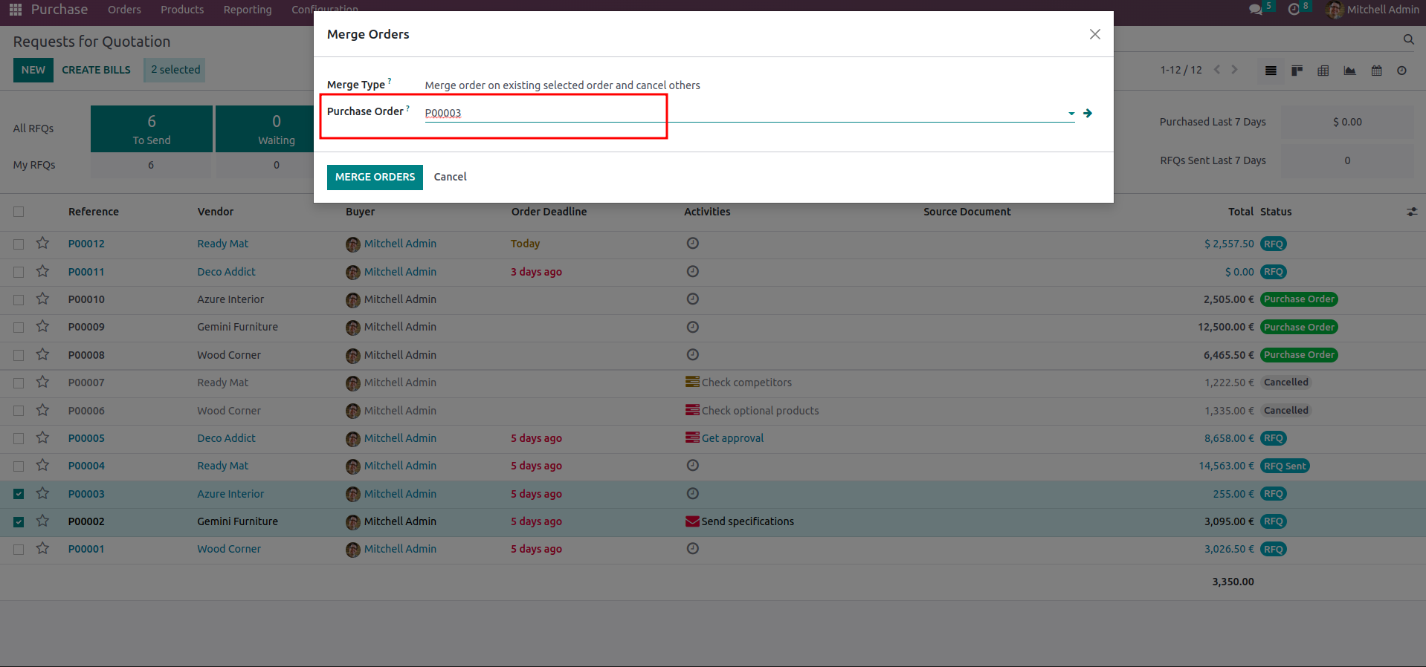Click the Mitchell Admin avatar in navbar
1426x667 pixels.
click(1335, 10)
